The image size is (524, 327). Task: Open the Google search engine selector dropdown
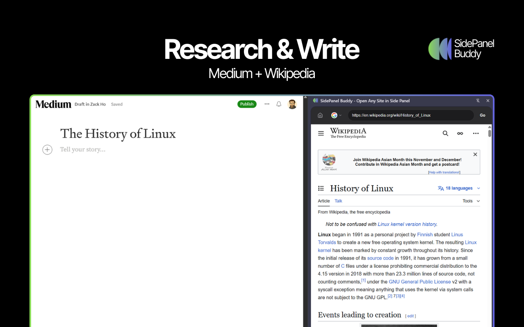pyautogui.click(x=336, y=115)
